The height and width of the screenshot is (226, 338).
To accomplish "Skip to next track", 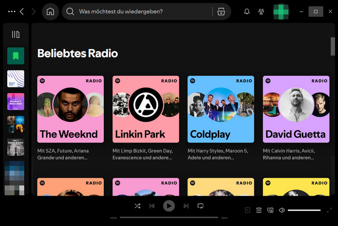I will tap(186, 206).
